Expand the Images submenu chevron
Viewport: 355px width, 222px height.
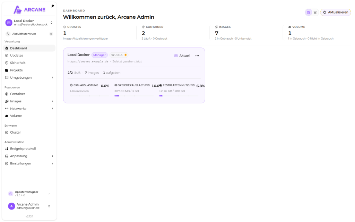coord(53,101)
